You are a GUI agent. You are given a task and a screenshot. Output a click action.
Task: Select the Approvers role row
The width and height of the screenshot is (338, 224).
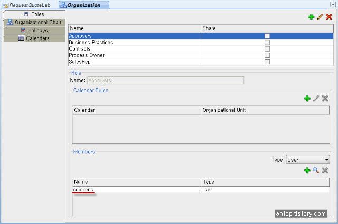(x=201, y=36)
